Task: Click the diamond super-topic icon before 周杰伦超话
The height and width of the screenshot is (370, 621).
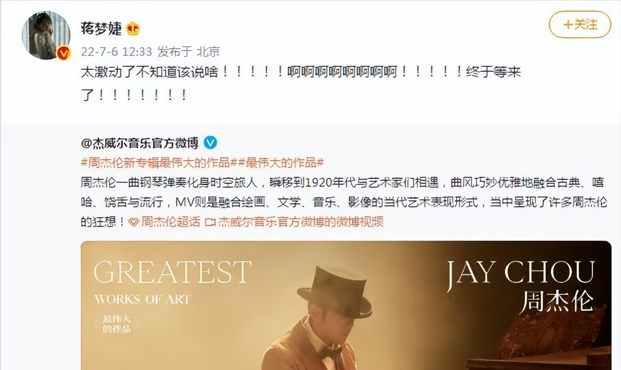Action: (133, 222)
